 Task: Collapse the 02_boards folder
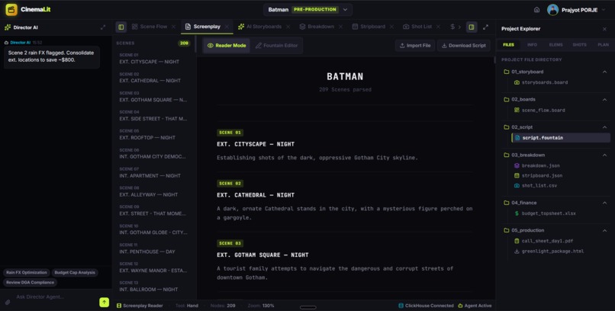pyautogui.click(x=604, y=100)
